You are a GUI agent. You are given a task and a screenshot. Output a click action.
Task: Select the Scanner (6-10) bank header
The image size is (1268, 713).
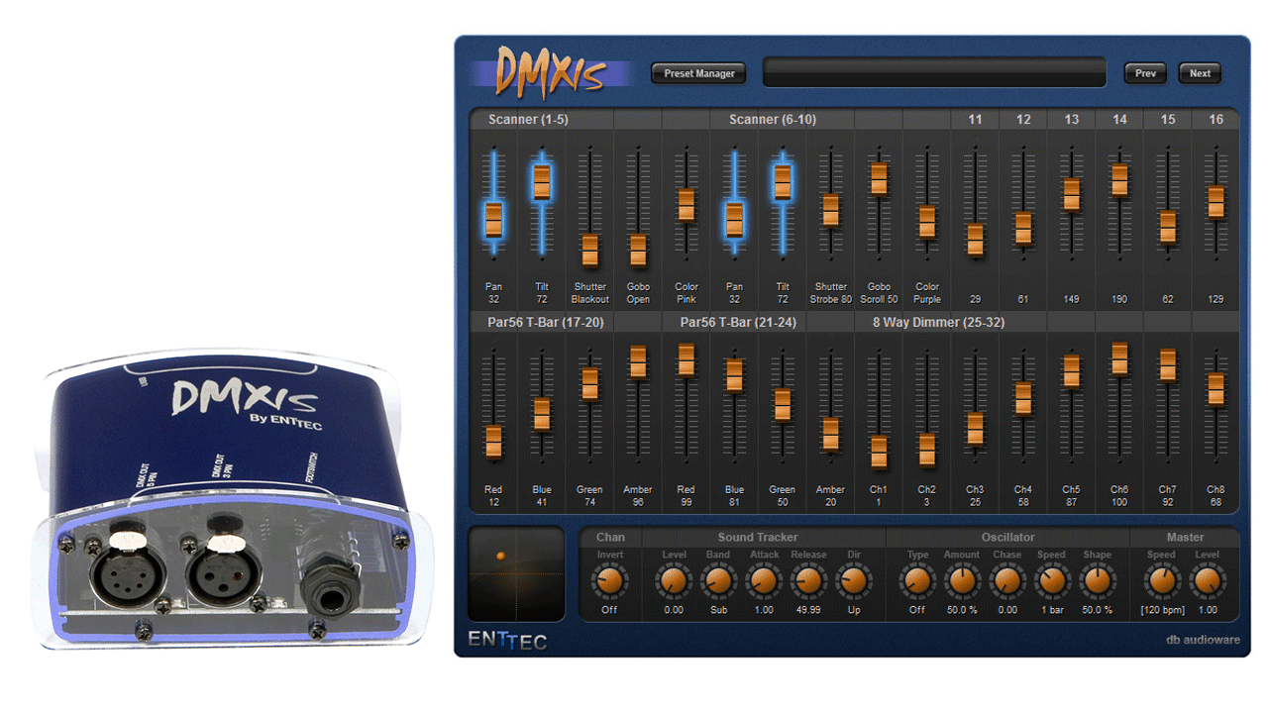[773, 120]
